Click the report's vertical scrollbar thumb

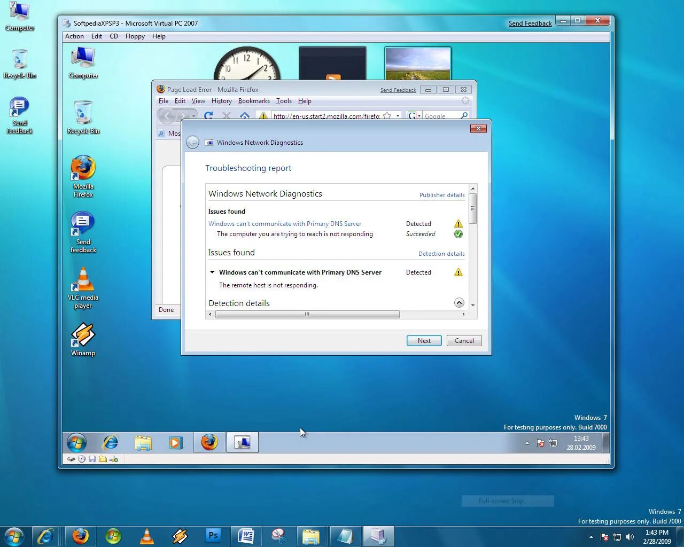pyautogui.click(x=473, y=208)
